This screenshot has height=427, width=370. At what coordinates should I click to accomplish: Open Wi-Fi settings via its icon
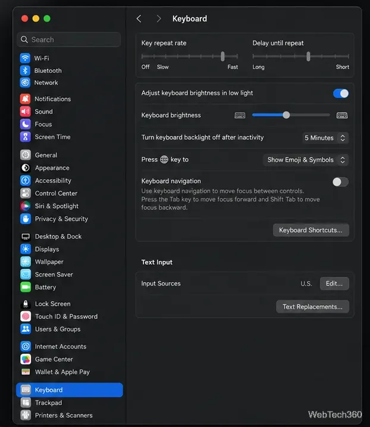coord(25,58)
